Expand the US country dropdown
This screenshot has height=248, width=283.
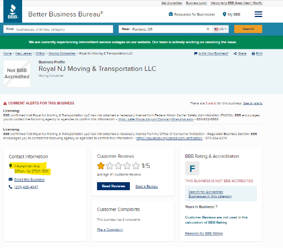(x=220, y=29)
